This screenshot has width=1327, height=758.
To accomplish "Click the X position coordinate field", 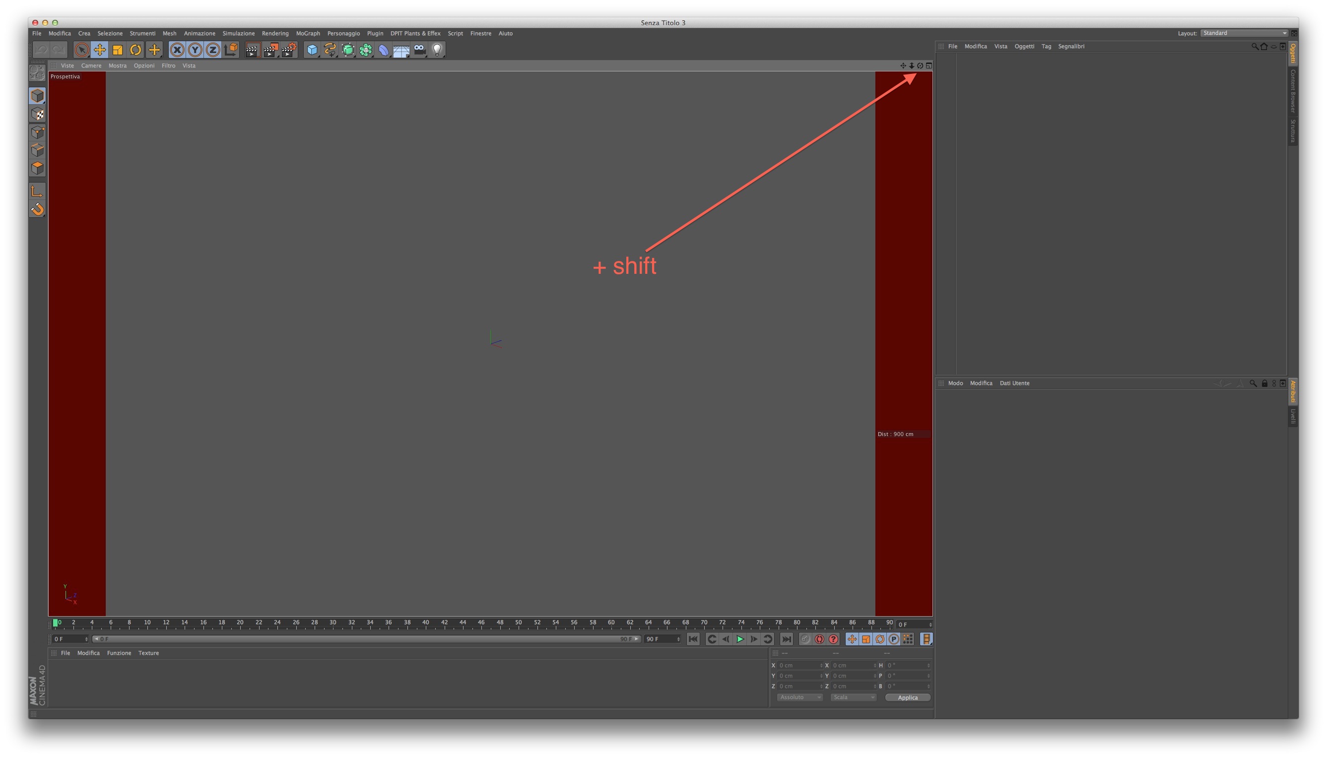I will click(797, 665).
